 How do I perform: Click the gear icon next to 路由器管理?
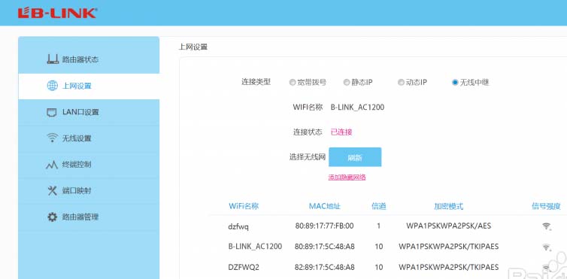click(53, 217)
